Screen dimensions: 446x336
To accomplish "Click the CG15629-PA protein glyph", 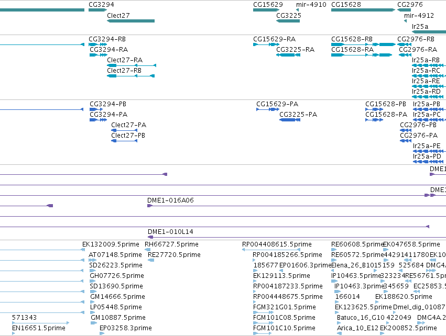I will click(x=268, y=109).
